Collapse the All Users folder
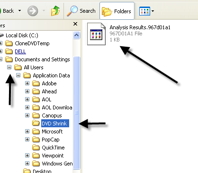Screen dimensions: 198x173 (9, 67)
